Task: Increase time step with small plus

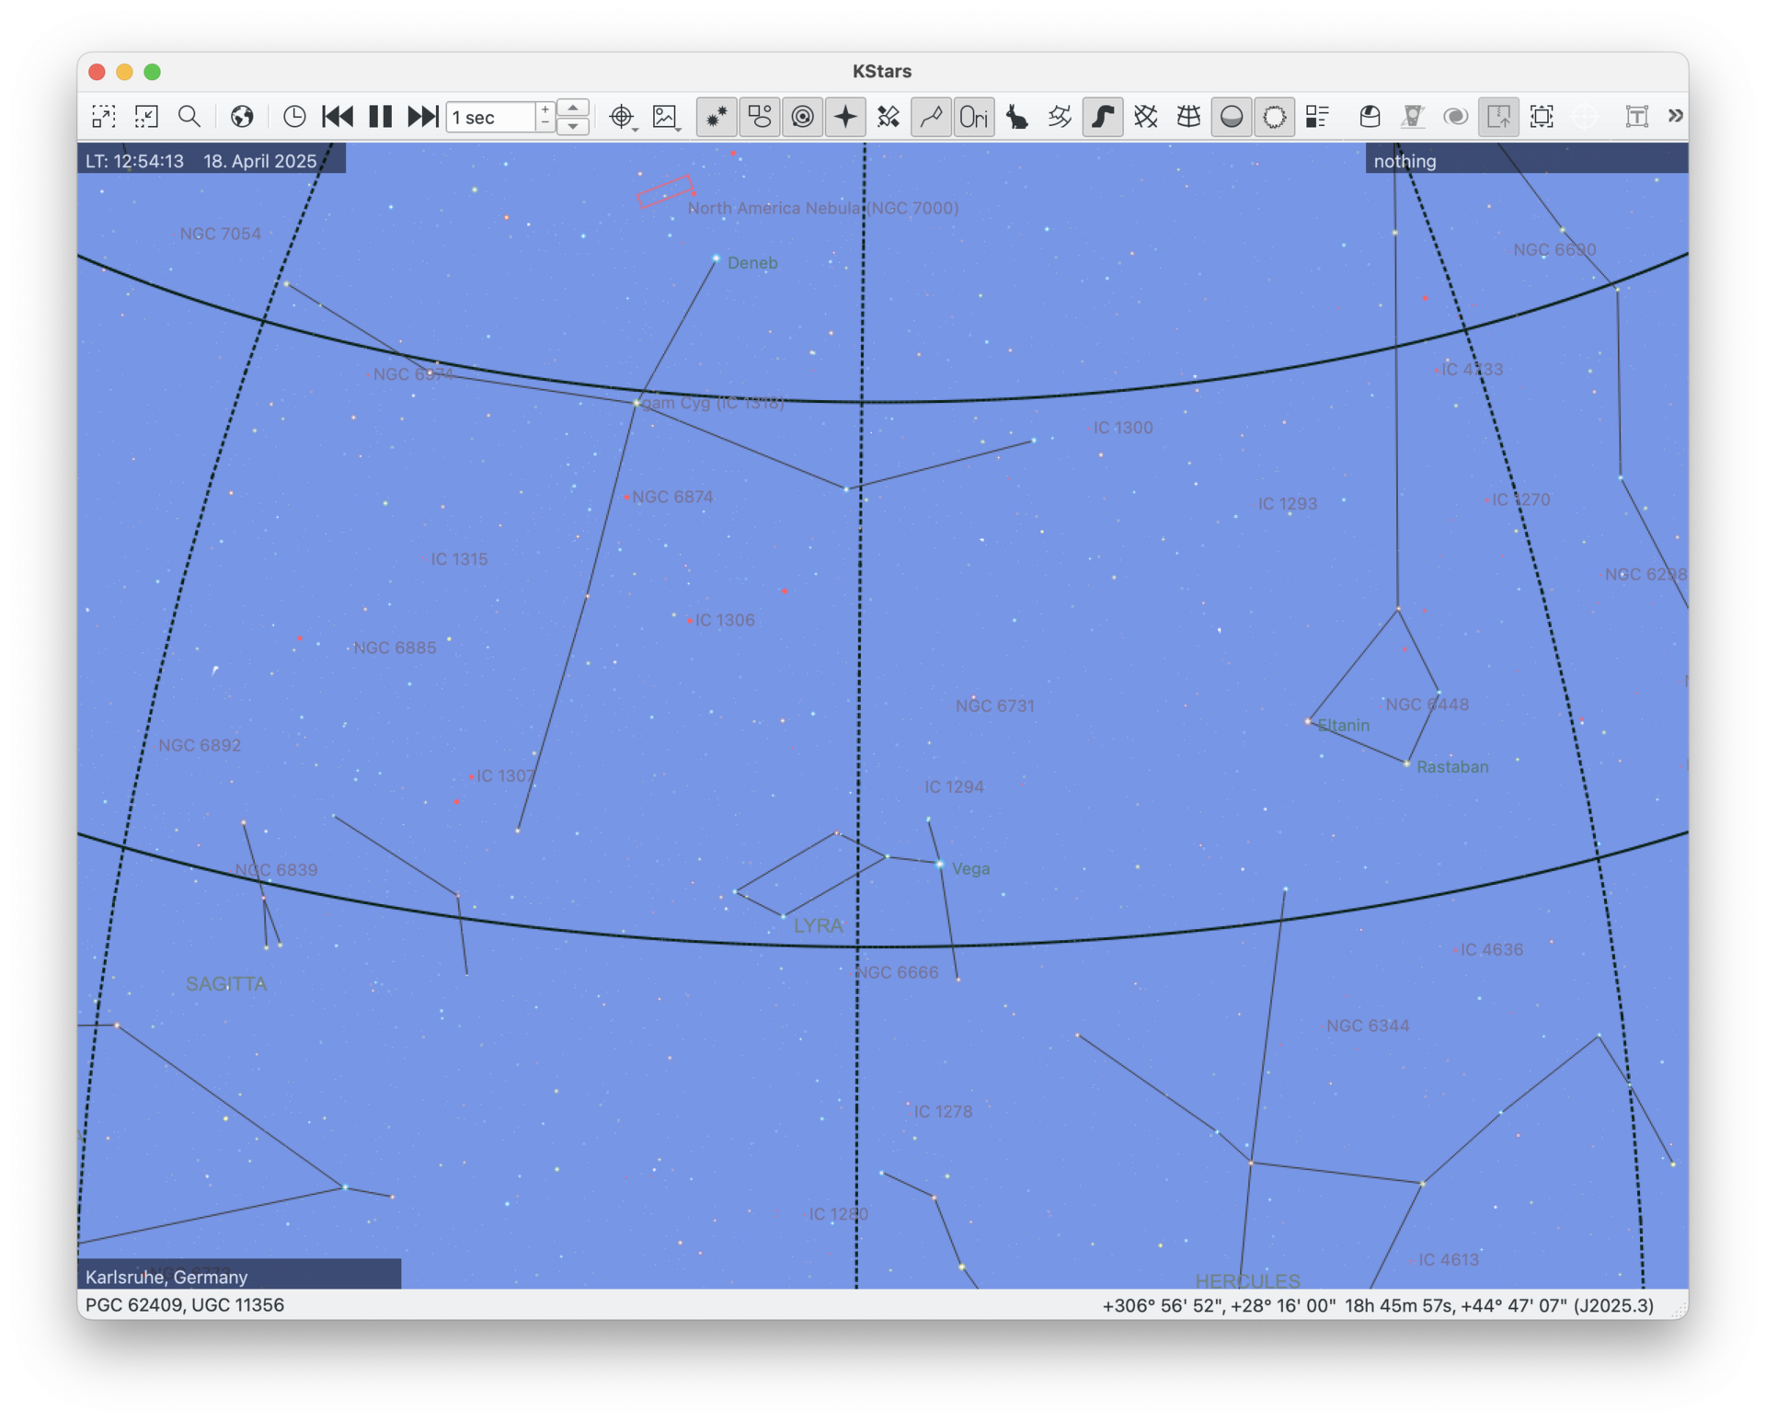Action: click(545, 109)
